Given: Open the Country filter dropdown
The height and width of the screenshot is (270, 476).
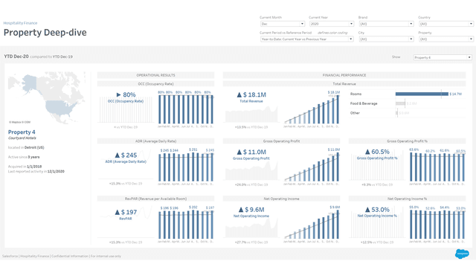Looking at the screenshot, I should [x=446, y=24].
